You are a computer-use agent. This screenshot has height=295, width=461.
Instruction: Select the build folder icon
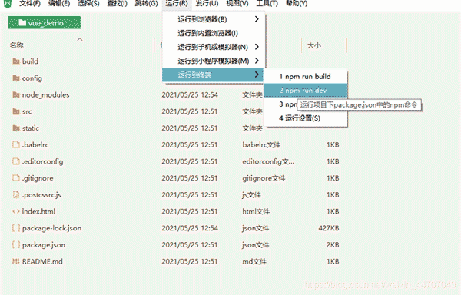pyautogui.click(x=16, y=61)
